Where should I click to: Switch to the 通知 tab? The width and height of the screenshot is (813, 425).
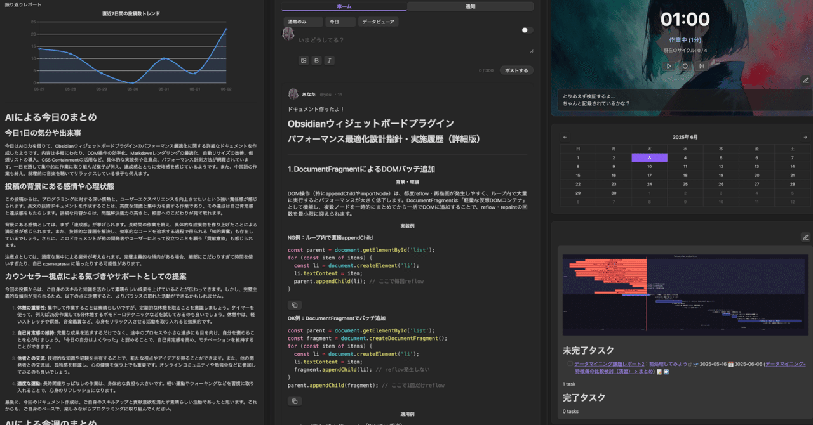pos(470,6)
